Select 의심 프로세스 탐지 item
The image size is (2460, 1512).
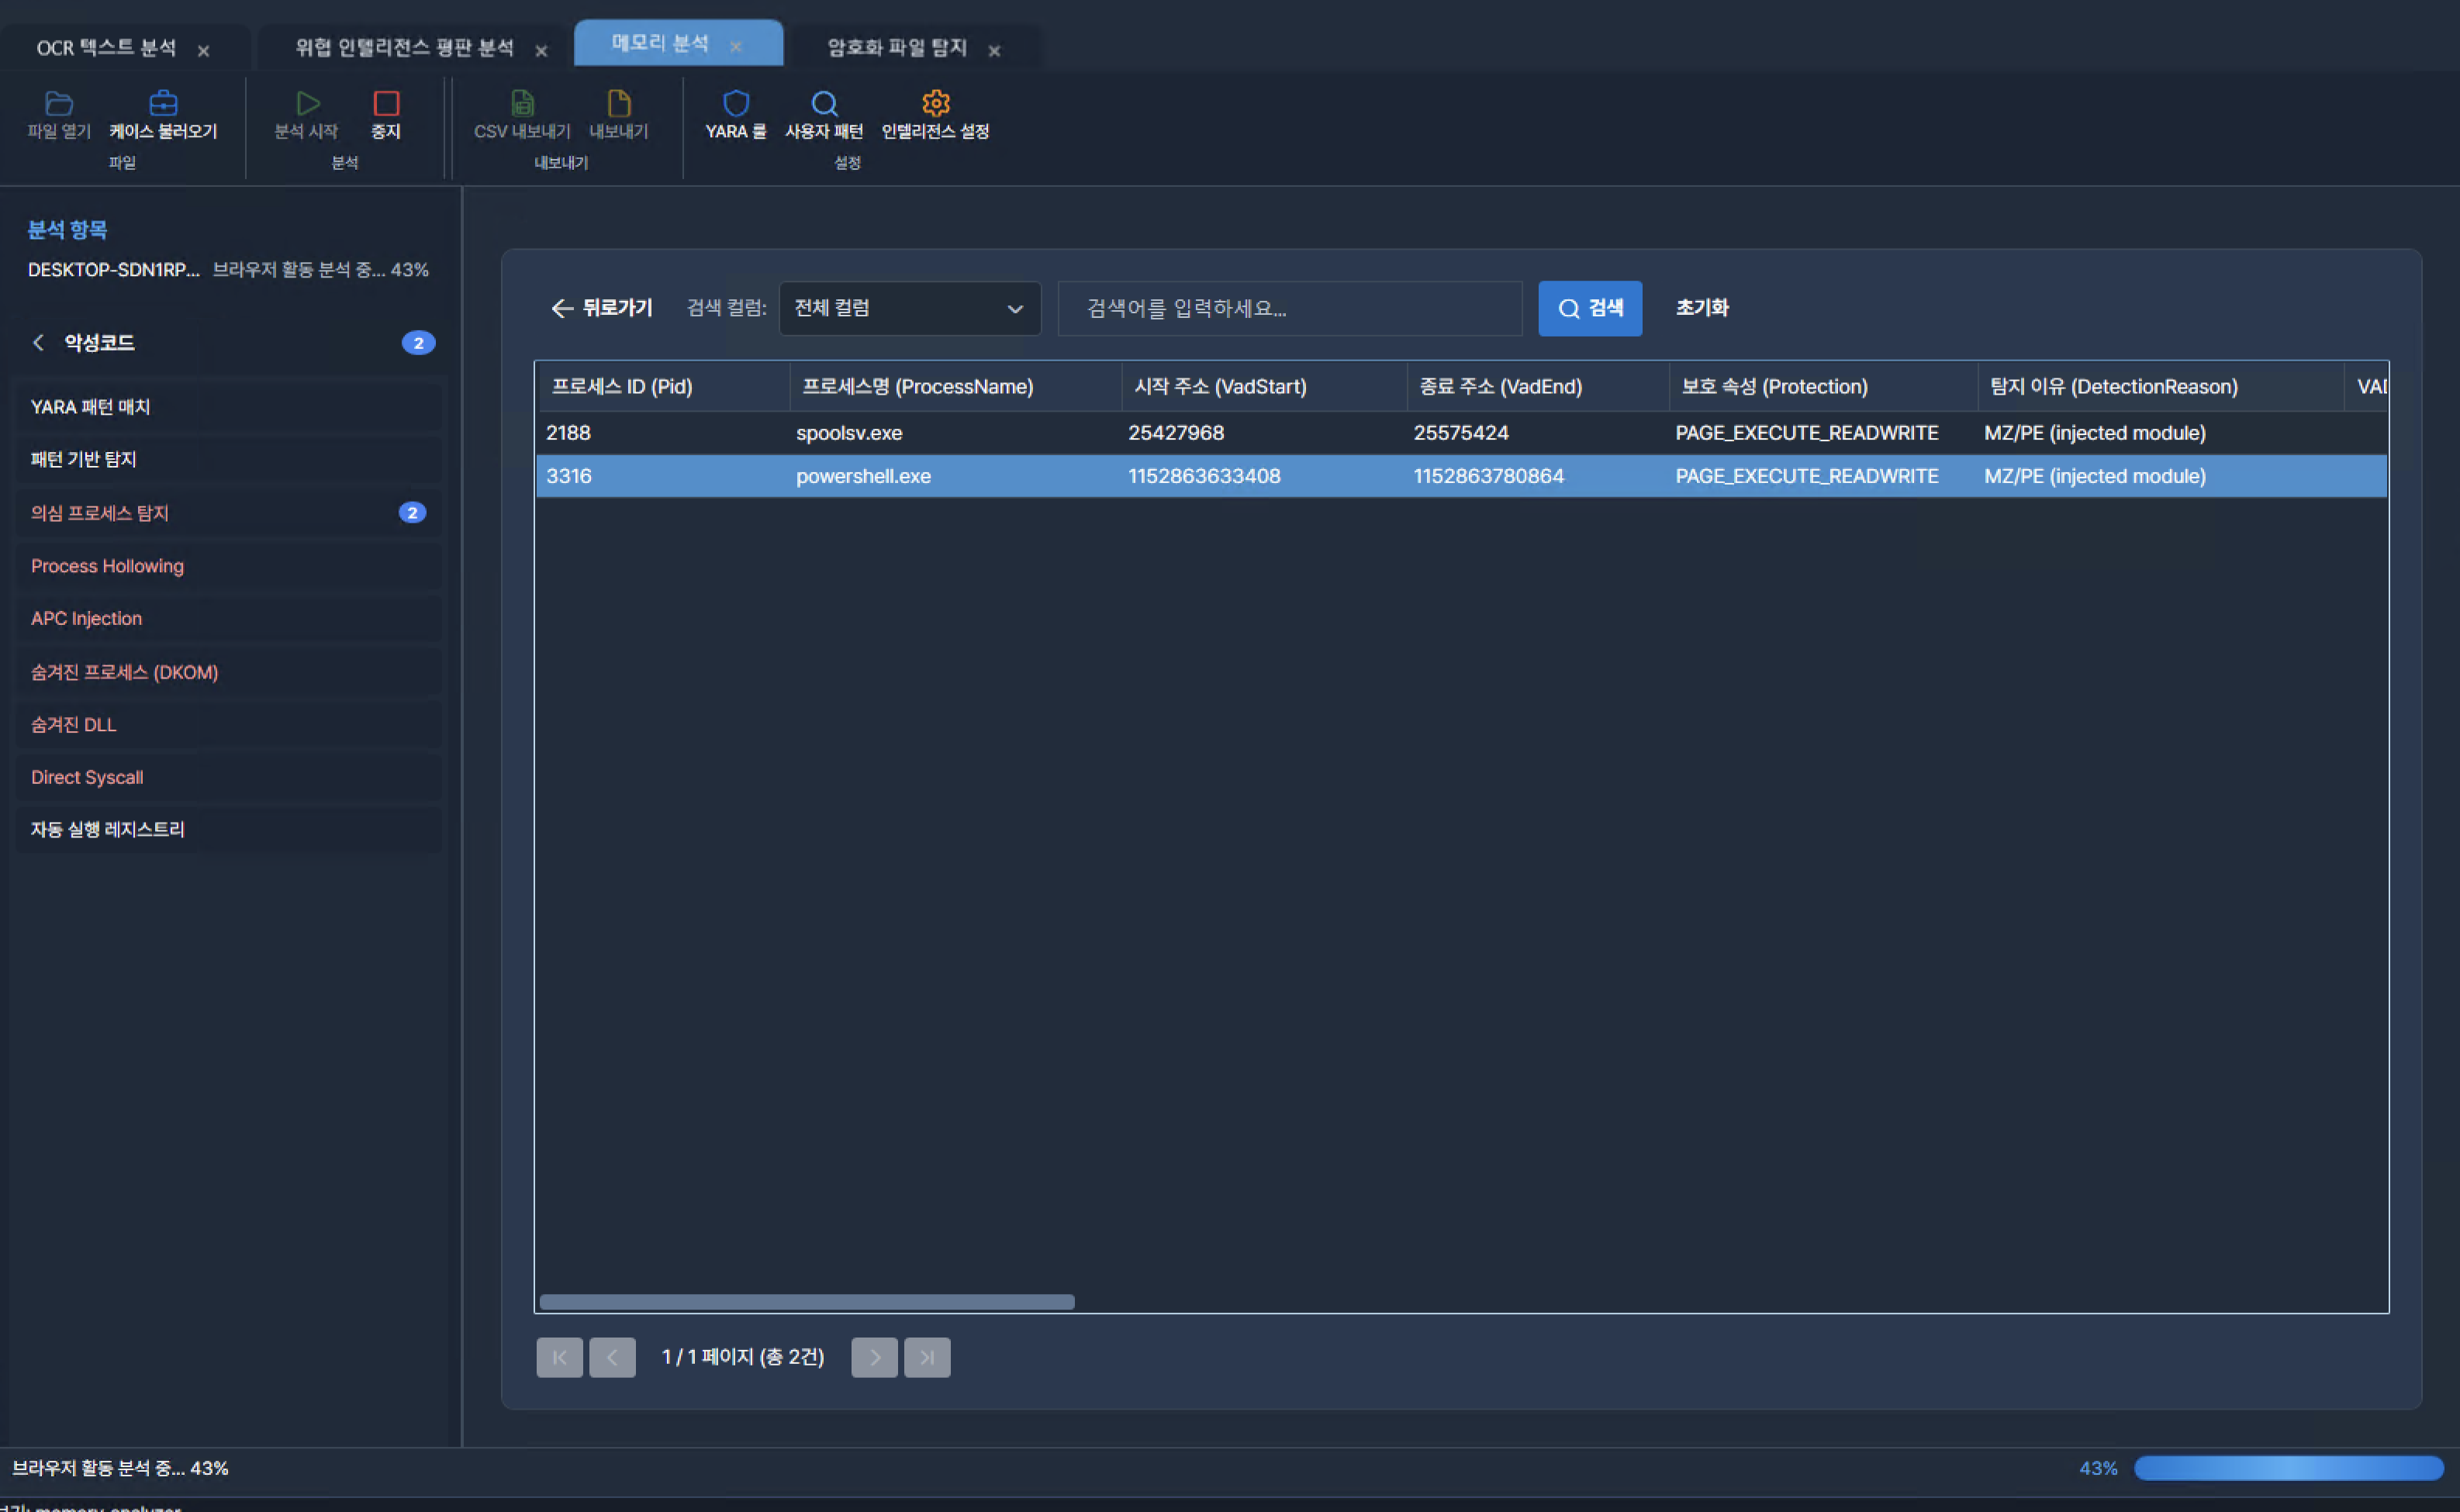[x=228, y=512]
